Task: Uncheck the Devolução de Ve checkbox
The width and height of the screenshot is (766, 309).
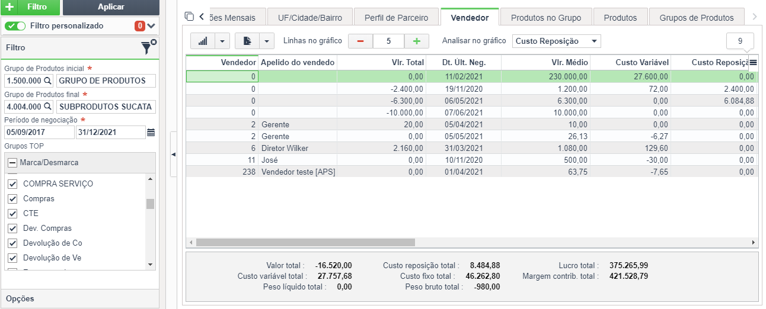Action: point(12,258)
